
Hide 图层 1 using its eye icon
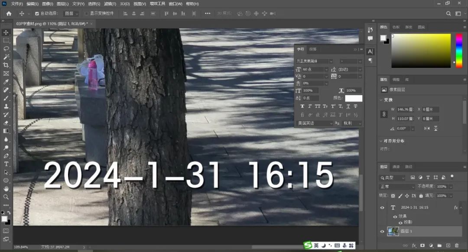382,231
